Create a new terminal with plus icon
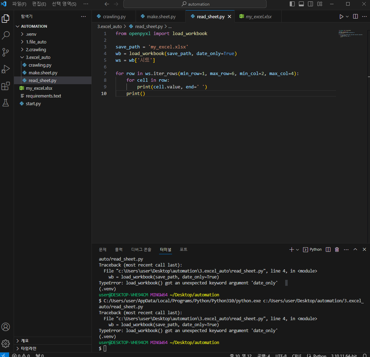This screenshot has height=357, width=370. 292,250
